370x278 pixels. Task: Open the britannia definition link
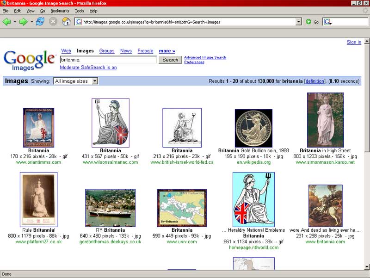click(x=314, y=81)
